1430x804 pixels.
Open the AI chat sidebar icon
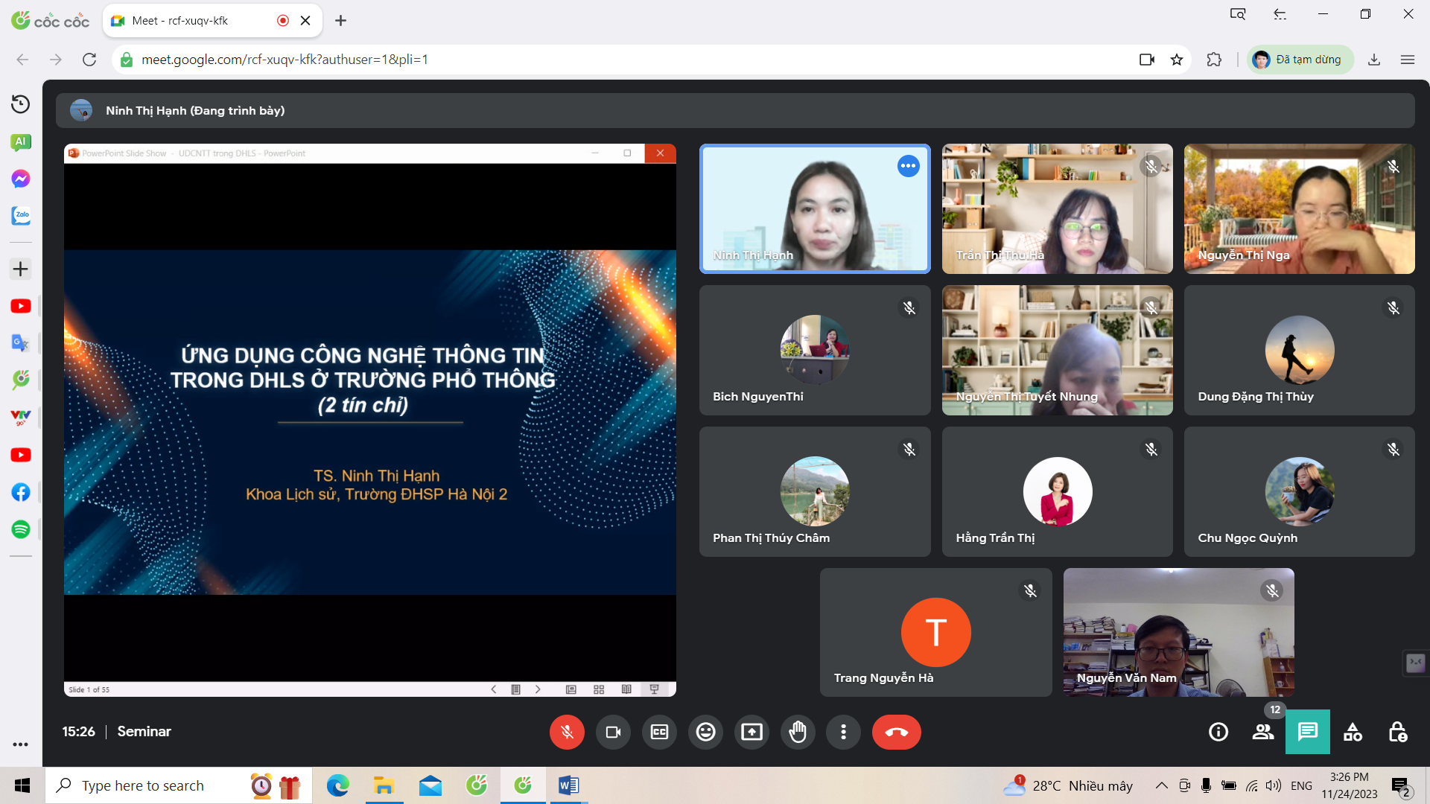pos(21,141)
